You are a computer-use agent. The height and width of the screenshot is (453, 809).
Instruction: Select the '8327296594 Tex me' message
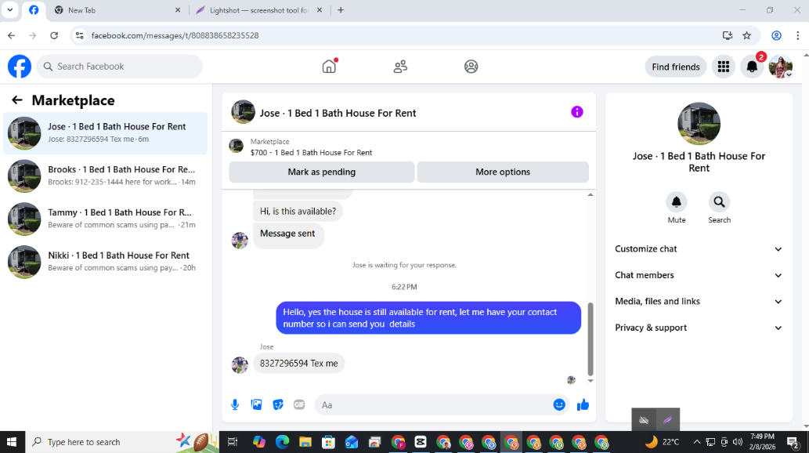coord(298,364)
